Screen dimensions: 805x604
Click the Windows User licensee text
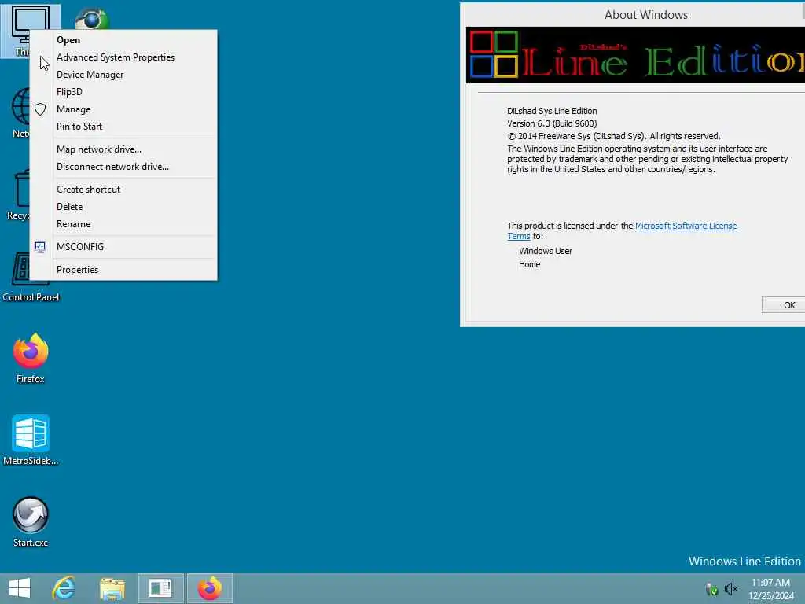click(546, 251)
